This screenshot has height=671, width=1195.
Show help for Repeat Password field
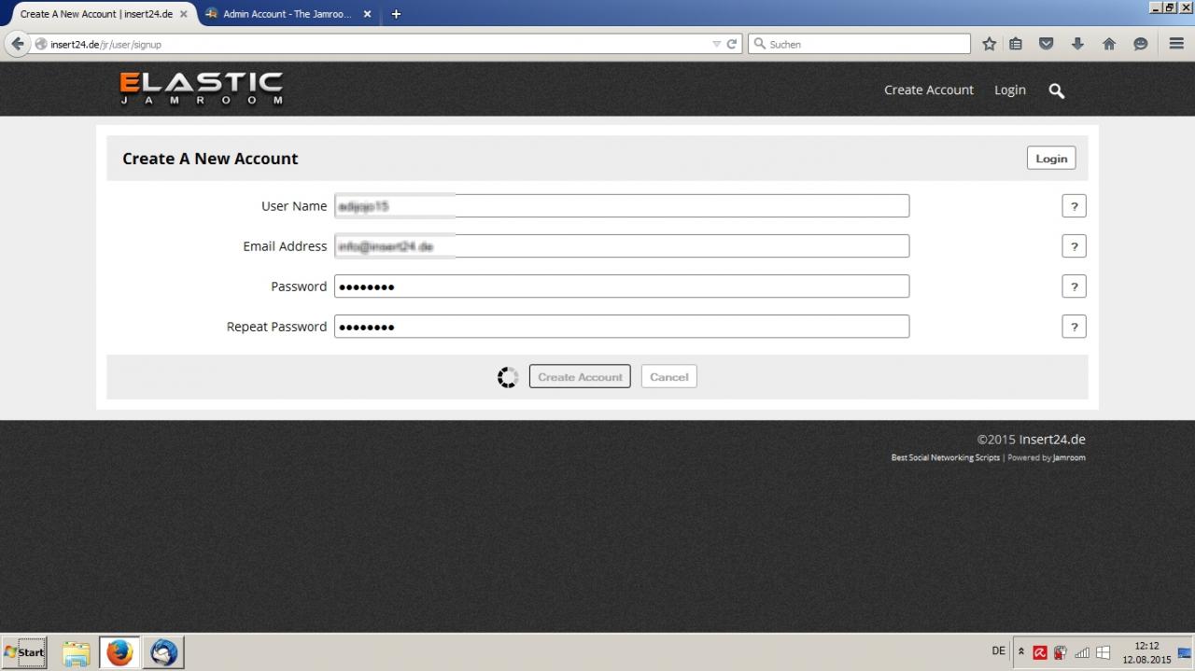(x=1074, y=327)
